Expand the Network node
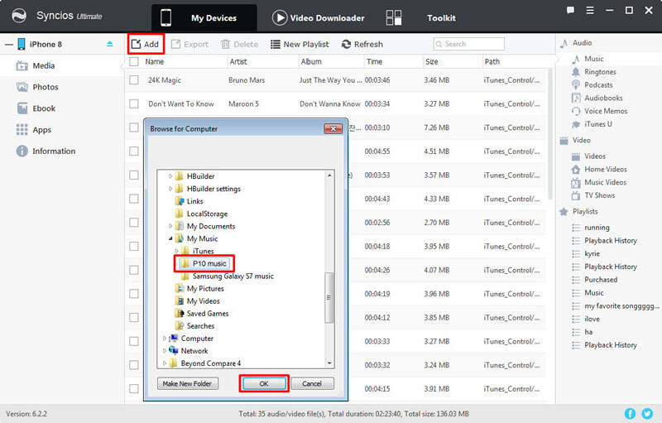Image resolution: width=662 pixels, height=423 pixels. [x=164, y=351]
